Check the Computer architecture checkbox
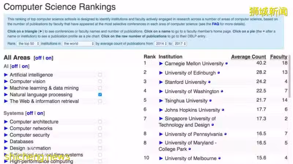 [100, 122]
